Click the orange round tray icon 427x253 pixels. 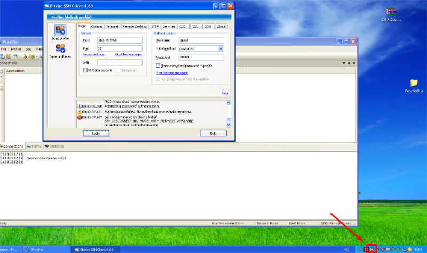pyautogui.click(x=410, y=249)
